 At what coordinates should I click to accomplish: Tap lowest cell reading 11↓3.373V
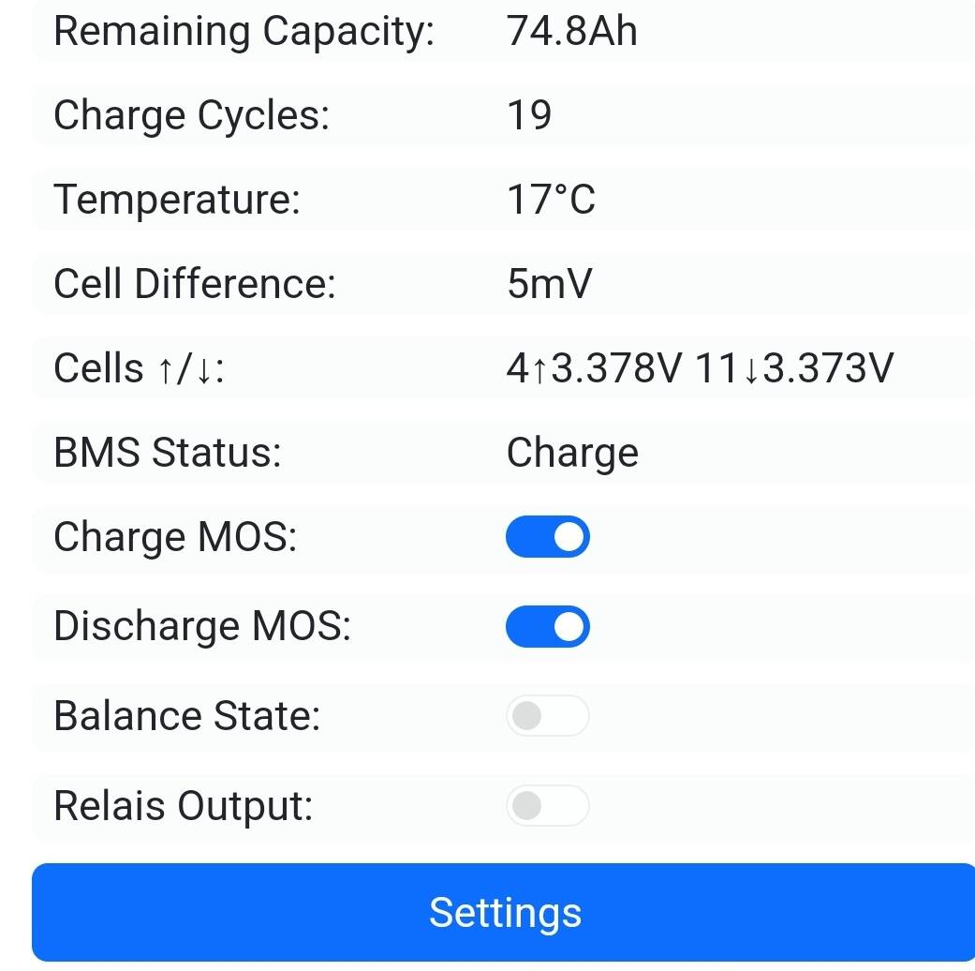point(794,367)
